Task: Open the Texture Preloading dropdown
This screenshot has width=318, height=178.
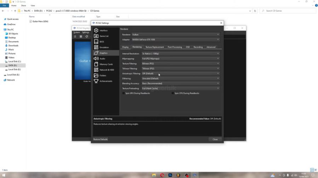Action: [181, 88]
